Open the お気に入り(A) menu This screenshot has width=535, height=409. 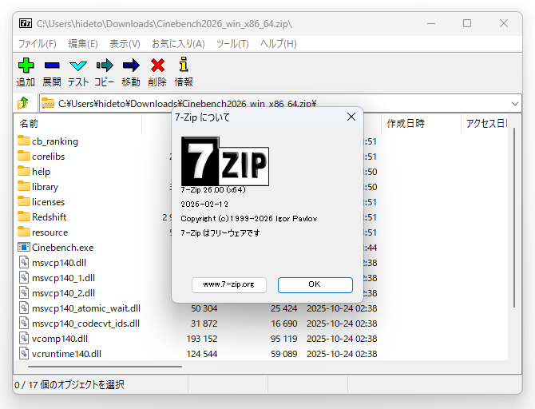coord(178,44)
